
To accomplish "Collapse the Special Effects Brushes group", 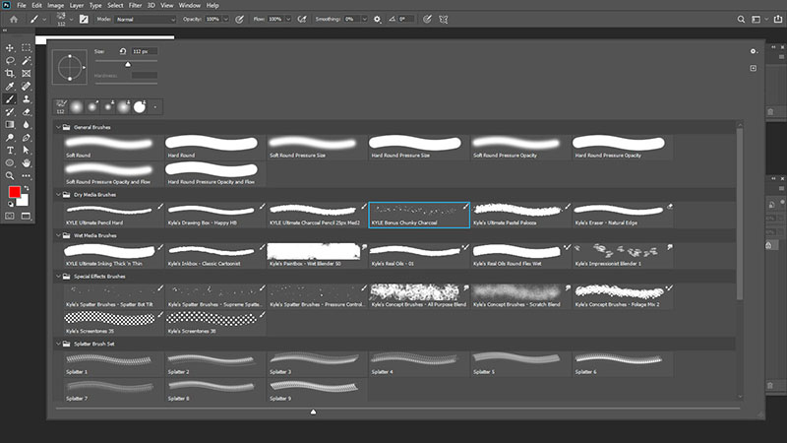I will pos(58,277).
